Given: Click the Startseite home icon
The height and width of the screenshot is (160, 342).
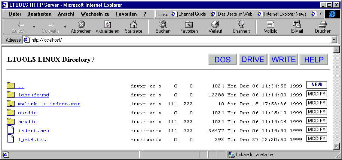Looking at the screenshot, I should [x=134, y=25].
